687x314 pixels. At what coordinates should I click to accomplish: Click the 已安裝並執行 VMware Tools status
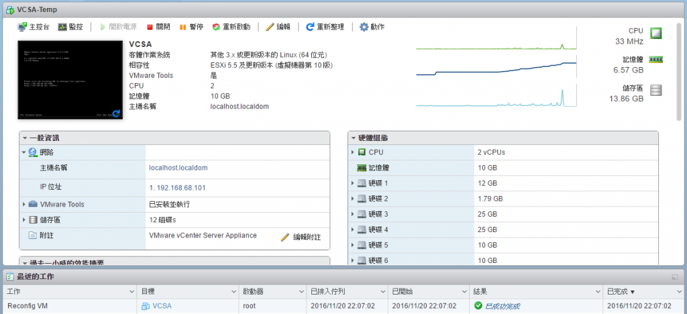point(170,205)
